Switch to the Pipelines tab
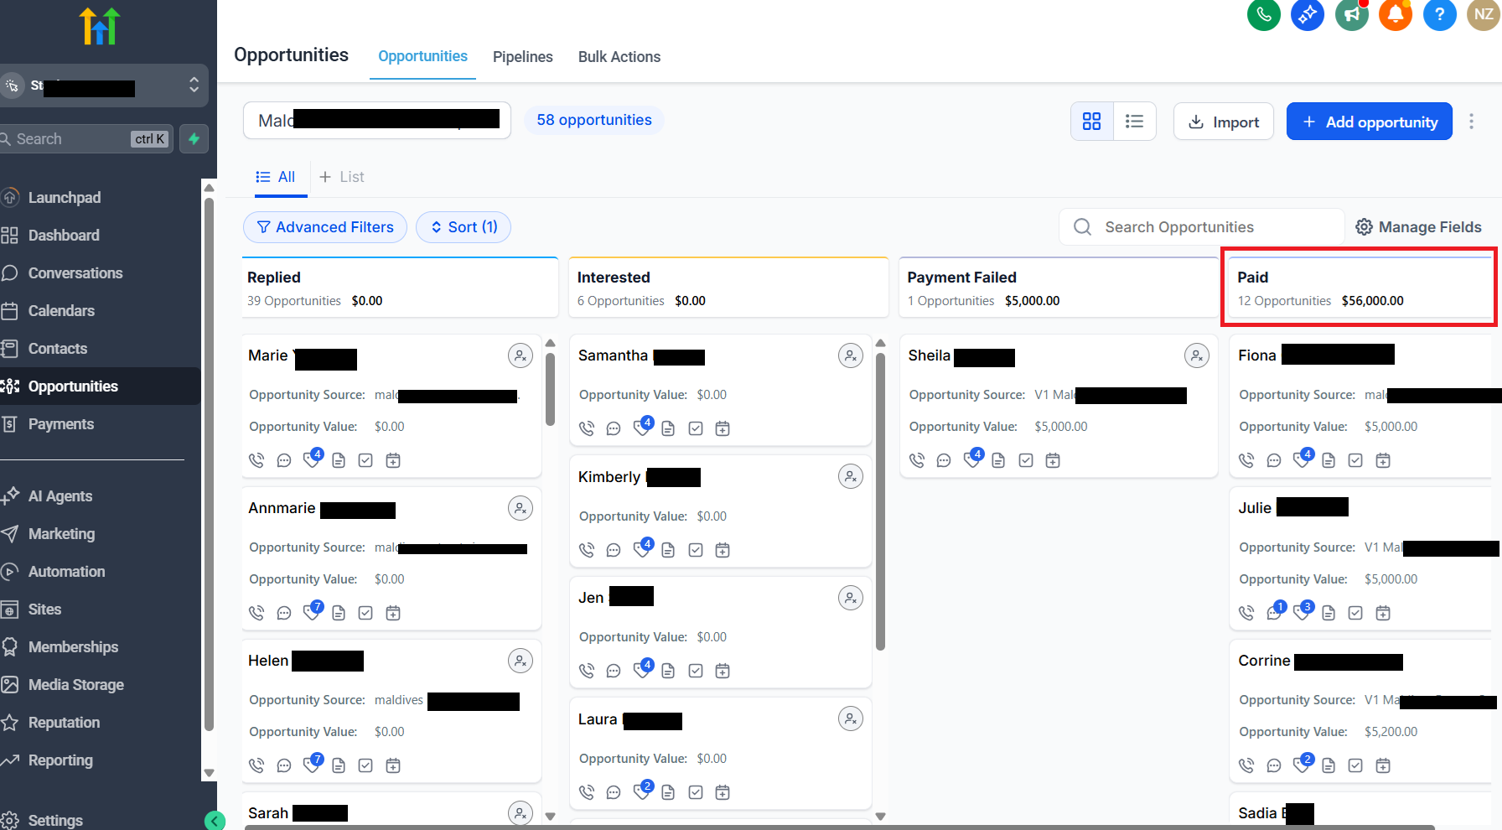Screen dimensions: 1502x830 (x=522, y=56)
